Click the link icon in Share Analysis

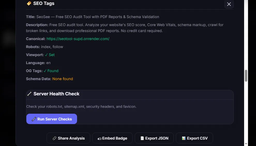(54, 138)
